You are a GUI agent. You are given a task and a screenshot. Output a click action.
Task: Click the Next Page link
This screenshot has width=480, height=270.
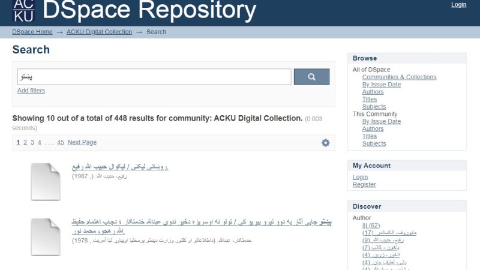82,142
